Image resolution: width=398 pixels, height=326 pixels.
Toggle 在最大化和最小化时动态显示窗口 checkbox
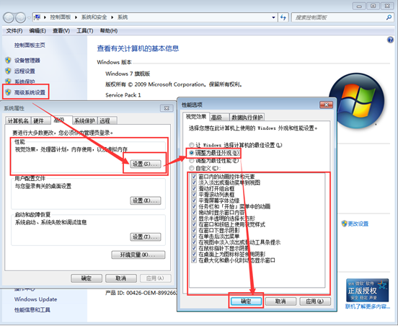click(x=194, y=260)
